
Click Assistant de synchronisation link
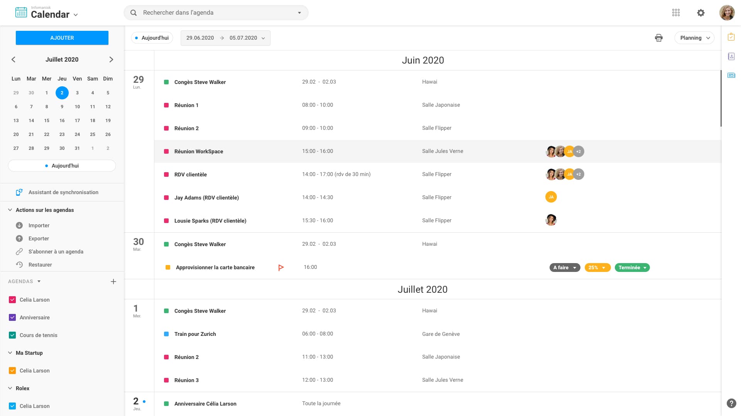(63, 192)
